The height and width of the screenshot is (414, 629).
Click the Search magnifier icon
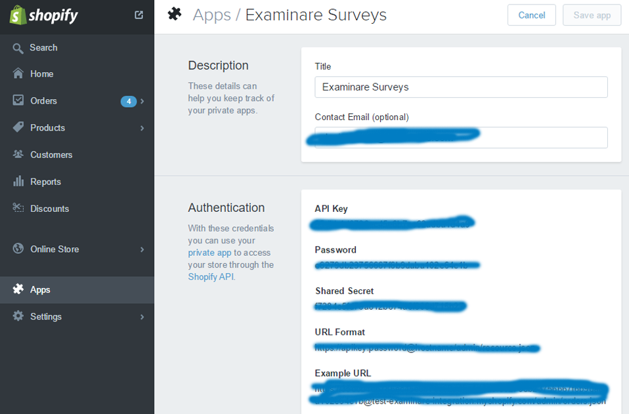pos(18,49)
